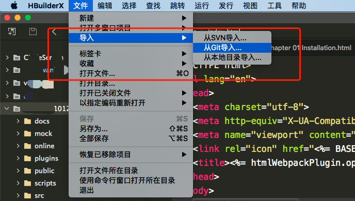Screen dimensions: 355x201
Task: Expand the scripts folder chevron
Action: tap(18, 183)
